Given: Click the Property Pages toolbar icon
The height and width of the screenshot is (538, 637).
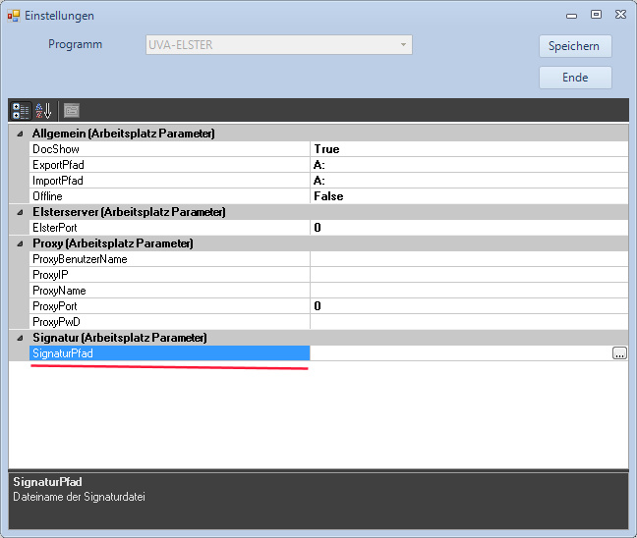Looking at the screenshot, I should pyautogui.click(x=72, y=111).
